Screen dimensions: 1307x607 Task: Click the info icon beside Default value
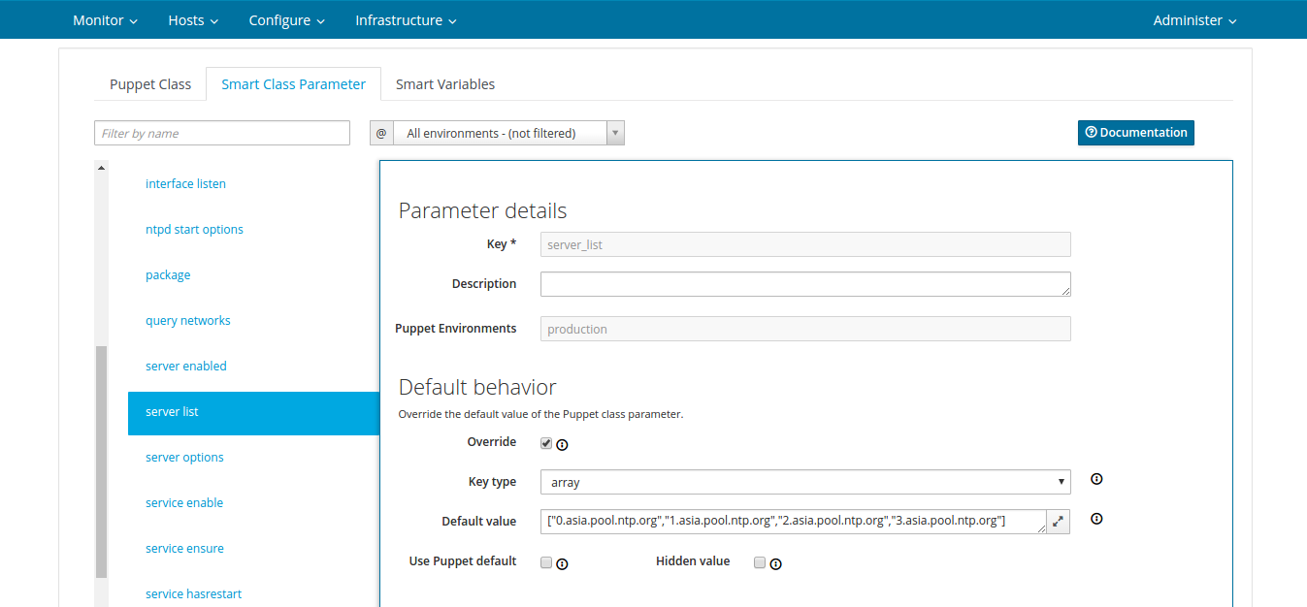point(1096,519)
